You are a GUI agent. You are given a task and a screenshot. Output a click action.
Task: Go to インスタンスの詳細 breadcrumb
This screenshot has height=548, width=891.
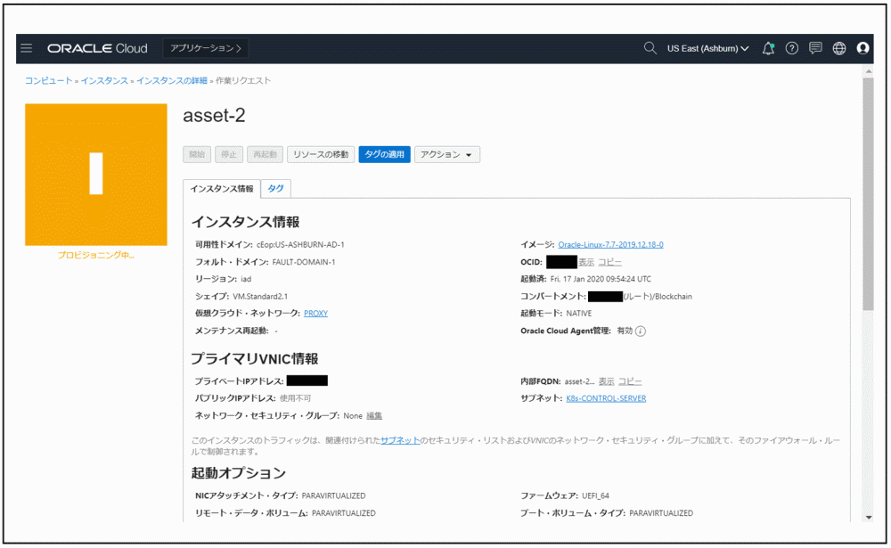[172, 81]
